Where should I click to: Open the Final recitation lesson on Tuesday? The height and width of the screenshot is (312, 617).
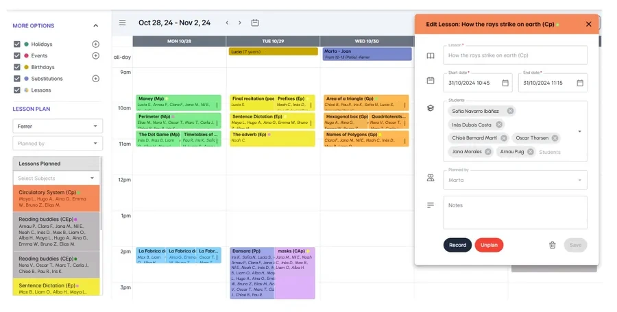click(252, 103)
